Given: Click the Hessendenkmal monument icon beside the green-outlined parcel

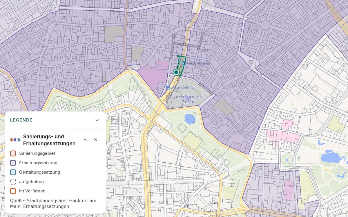Looking at the screenshot, I should pos(183,63).
